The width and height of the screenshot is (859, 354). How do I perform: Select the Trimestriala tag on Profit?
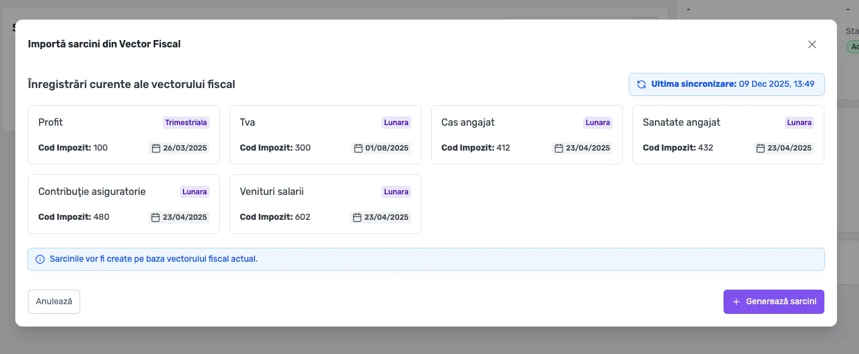(x=187, y=123)
